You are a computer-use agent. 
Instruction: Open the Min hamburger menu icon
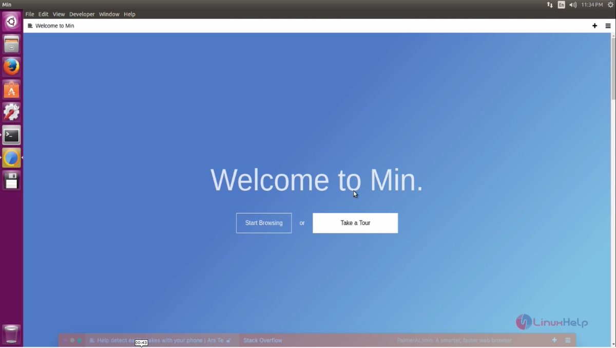pos(608,26)
